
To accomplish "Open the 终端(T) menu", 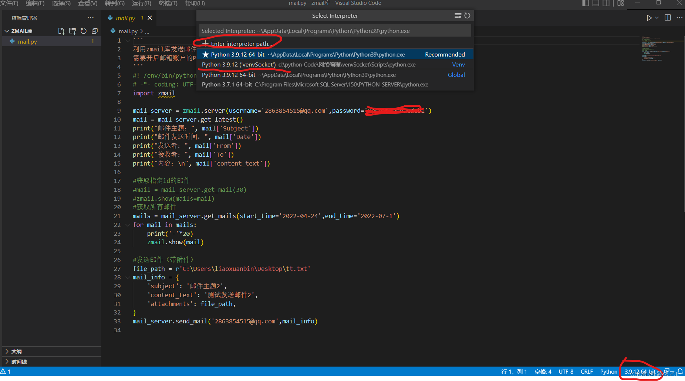I will coord(168,3).
